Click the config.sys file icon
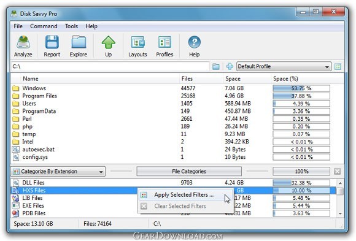The height and width of the screenshot is (241, 356). (16, 157)
